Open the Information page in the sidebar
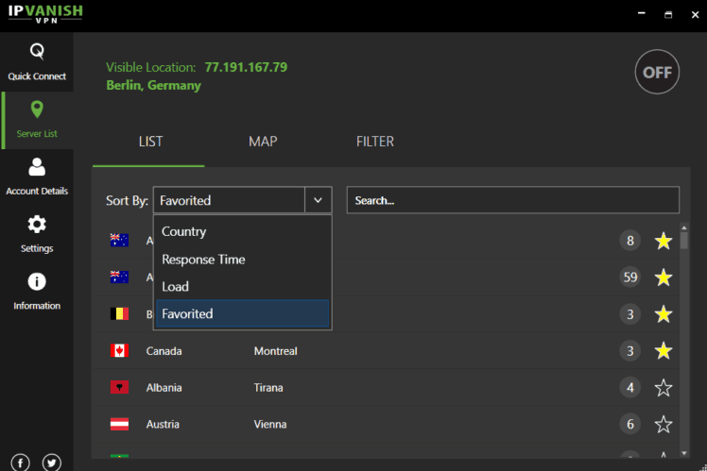The width and height of the screenshot is (707, 471). [37, 292]
